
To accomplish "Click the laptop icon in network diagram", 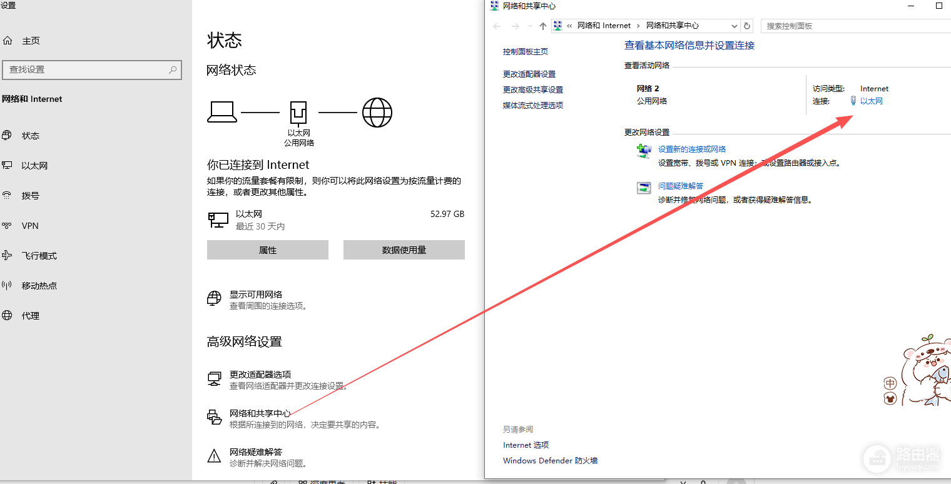I will coord(222,113).
